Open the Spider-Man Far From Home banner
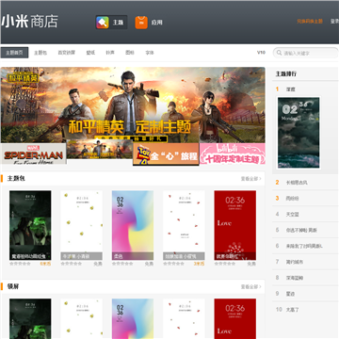339x339 pixels. [x=34, y=153]
